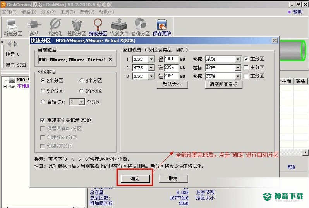Click the Format (格式化) toolbar icon
The height and width of the screenshot is (208, 309).
pos(55,27)
